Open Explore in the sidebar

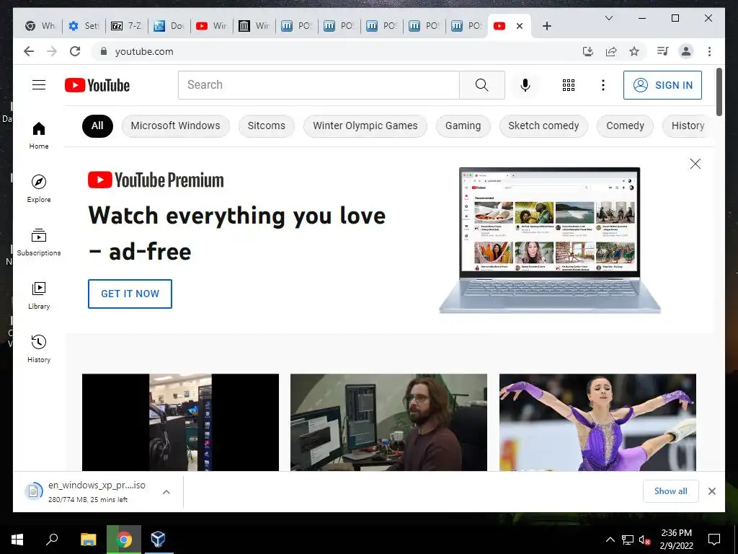coord(39,189)
